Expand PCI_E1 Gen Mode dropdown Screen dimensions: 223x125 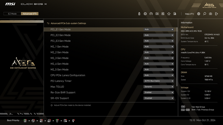point(158,29)
